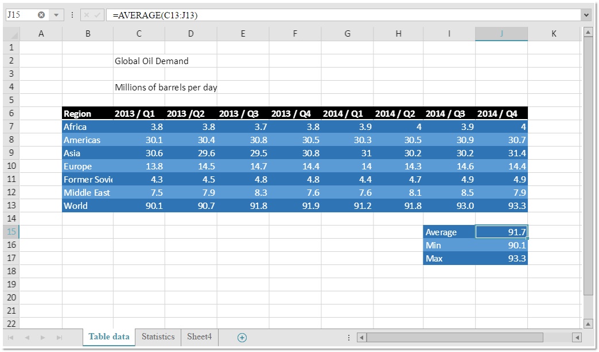Click the Select All corner triangle
The height and width of the screenshot is (352, 599).
click(11, 34)
